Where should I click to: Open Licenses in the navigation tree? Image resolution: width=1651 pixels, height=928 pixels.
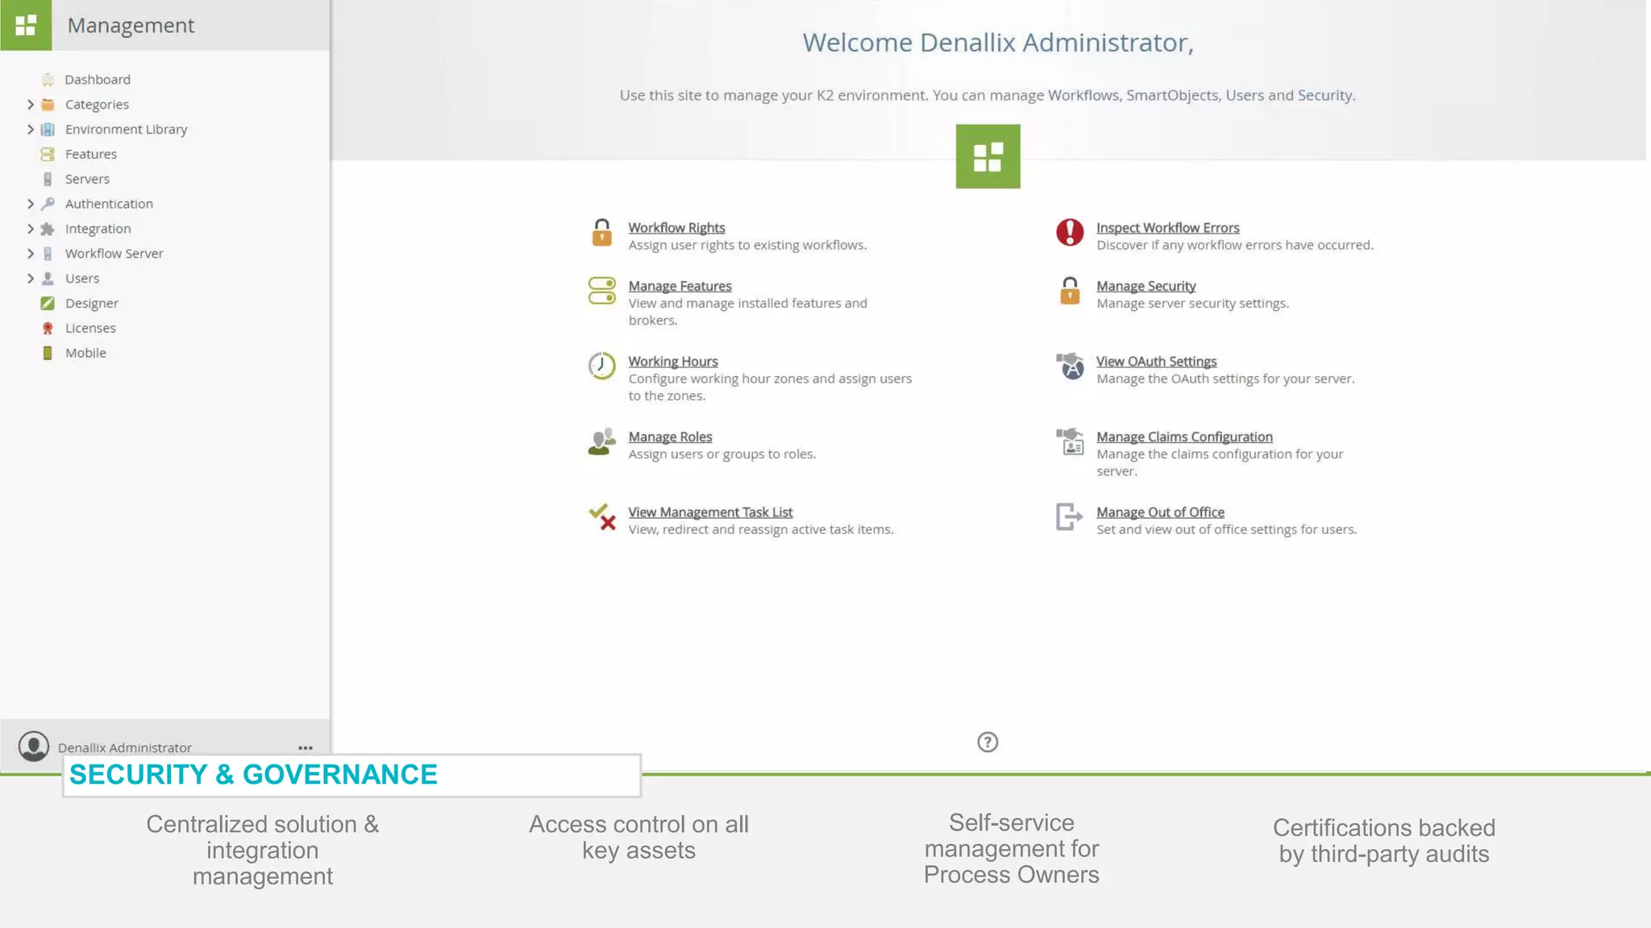(x=90, y=329)
